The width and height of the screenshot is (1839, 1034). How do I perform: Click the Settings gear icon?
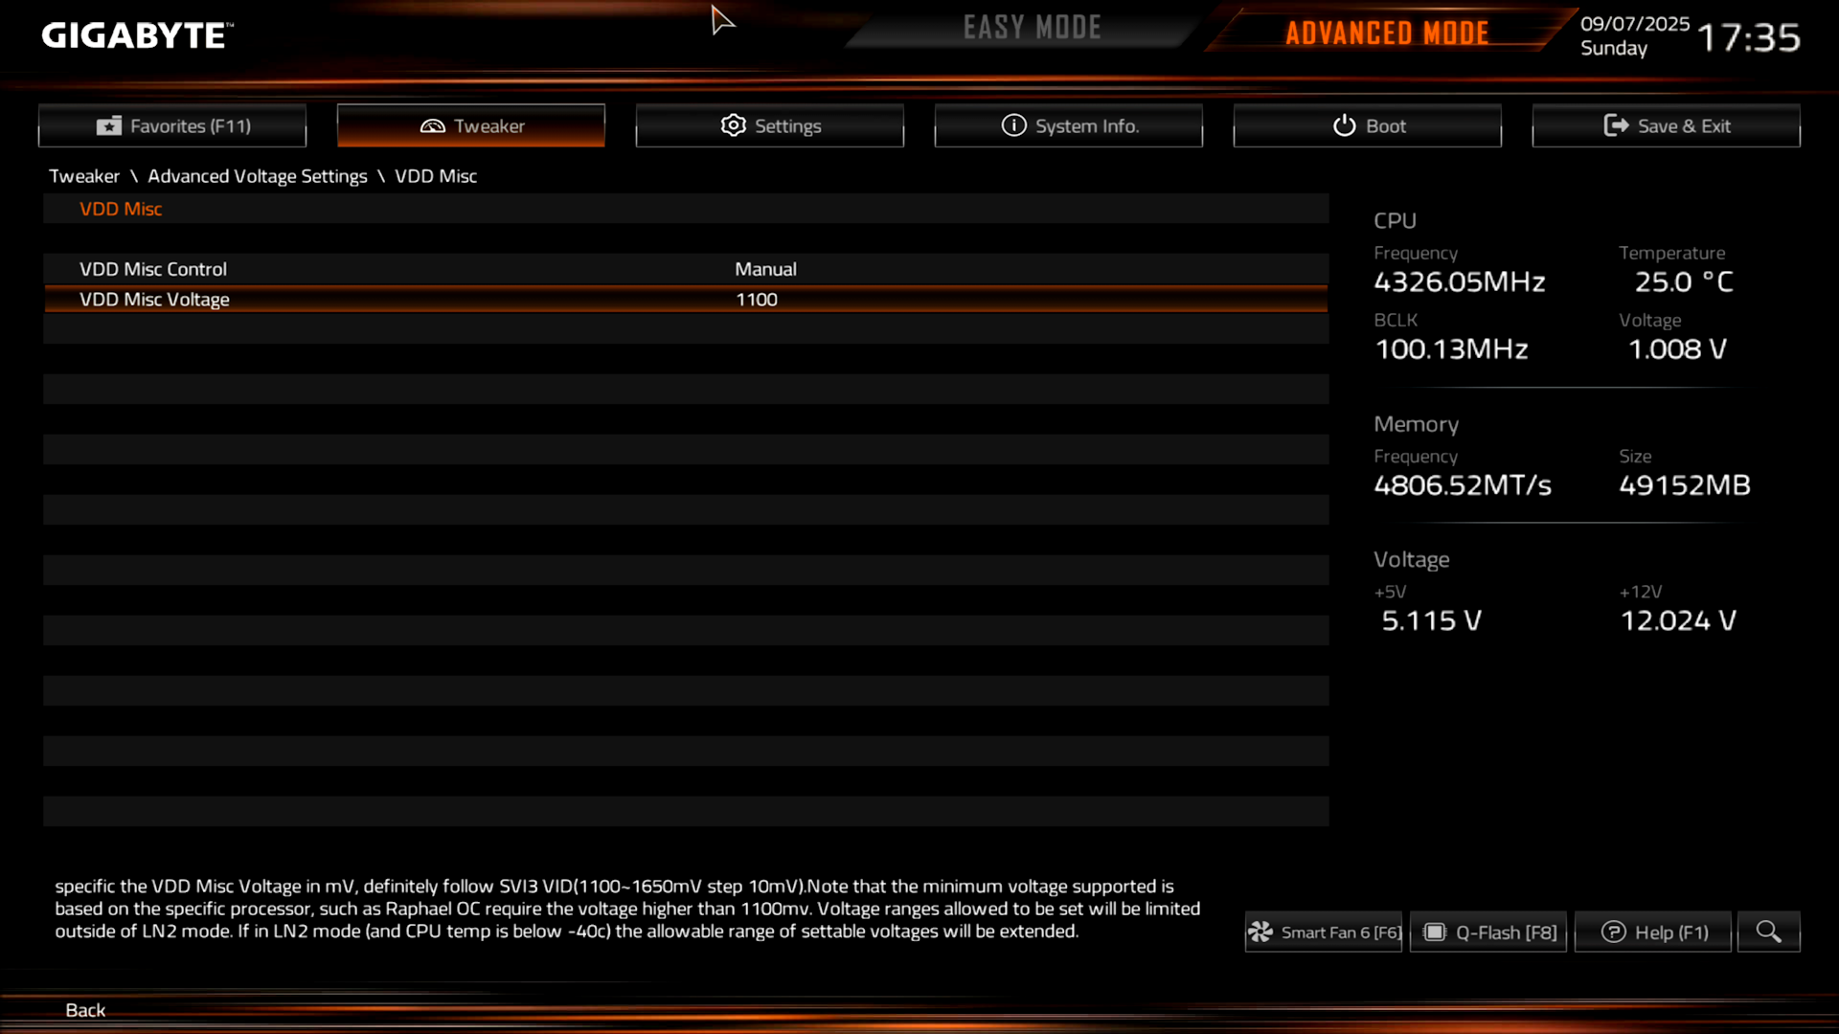pyautogui.click(x=733, y=125)
